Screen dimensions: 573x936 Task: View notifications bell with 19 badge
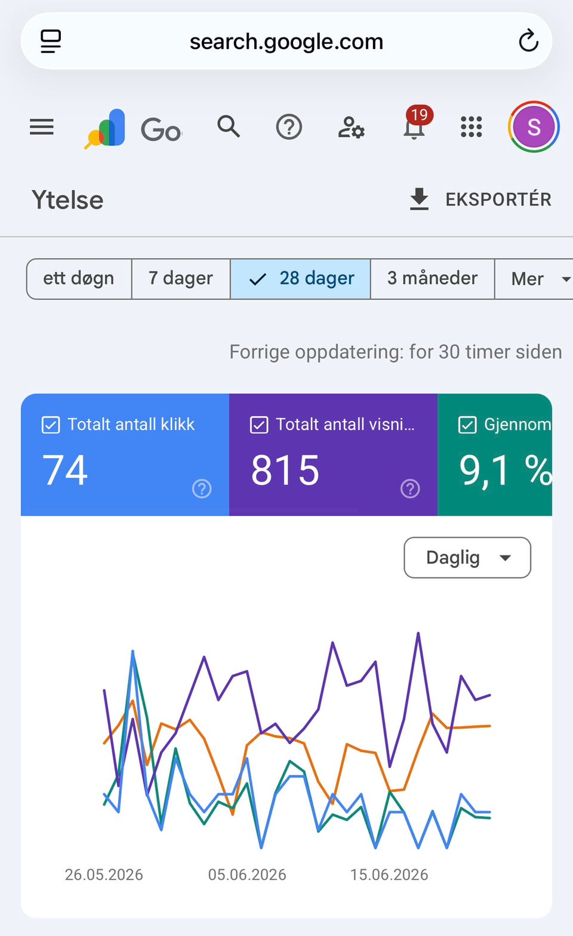click(415, 125)
